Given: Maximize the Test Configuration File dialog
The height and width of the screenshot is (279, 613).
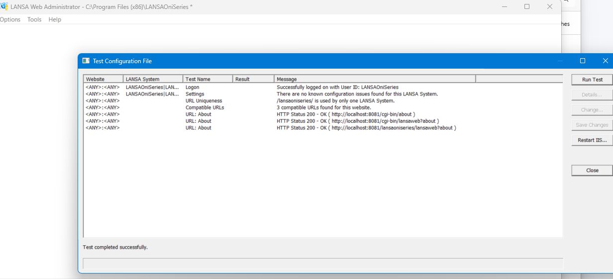Looking at the screenshot, I should (x=583, y=61).
